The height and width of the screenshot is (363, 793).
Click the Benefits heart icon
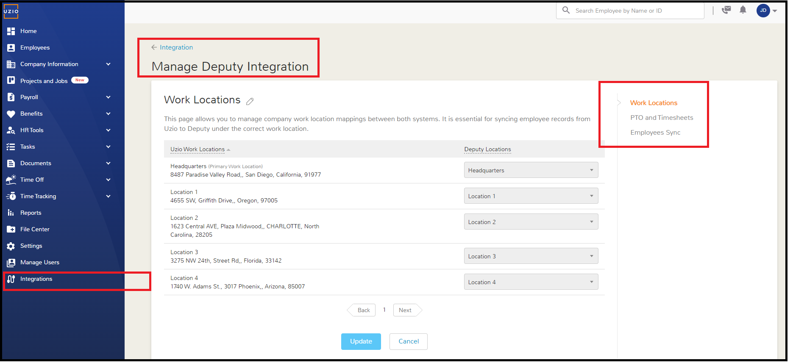[11, 114]
